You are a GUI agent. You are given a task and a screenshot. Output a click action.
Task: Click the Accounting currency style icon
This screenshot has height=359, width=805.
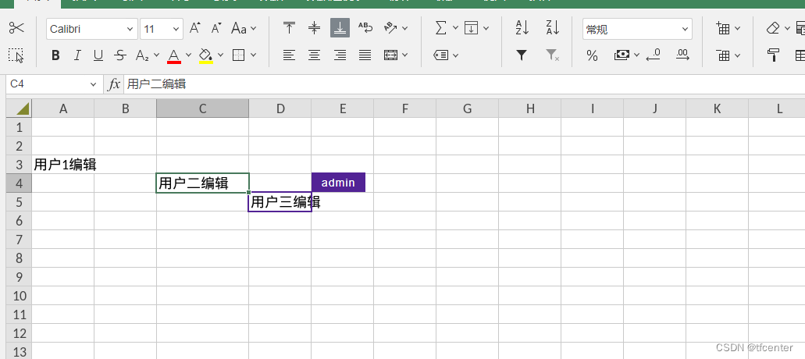click(x=622, y=55)
